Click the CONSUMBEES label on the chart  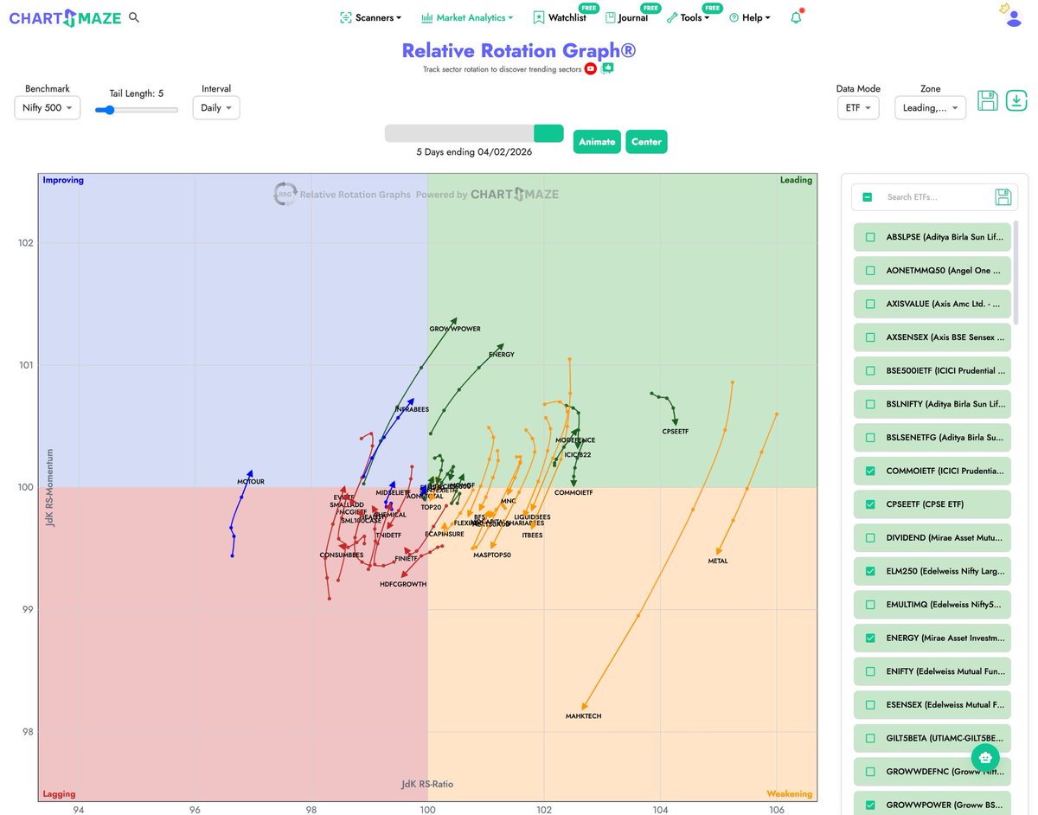pyautogui.click(x=342, y=555)
